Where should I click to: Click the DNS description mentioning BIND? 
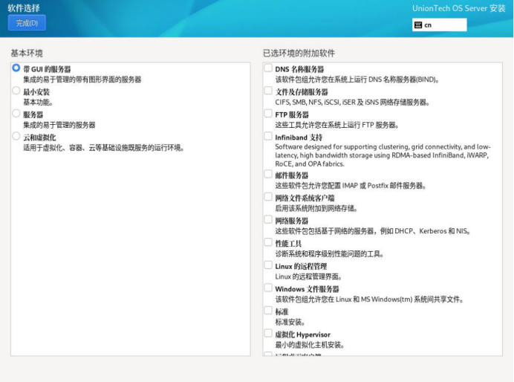coord(357,80)
